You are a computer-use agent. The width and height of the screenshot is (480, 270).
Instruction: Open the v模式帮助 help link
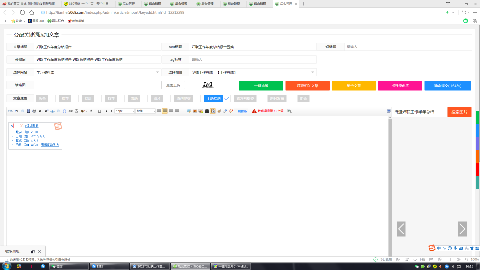(31, 126)
